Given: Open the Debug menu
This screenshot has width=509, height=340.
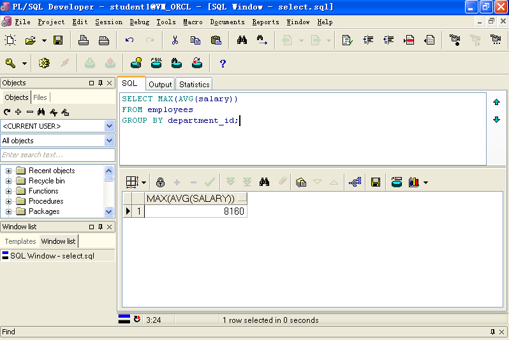Looking at the screenshot, I should 140,22.
